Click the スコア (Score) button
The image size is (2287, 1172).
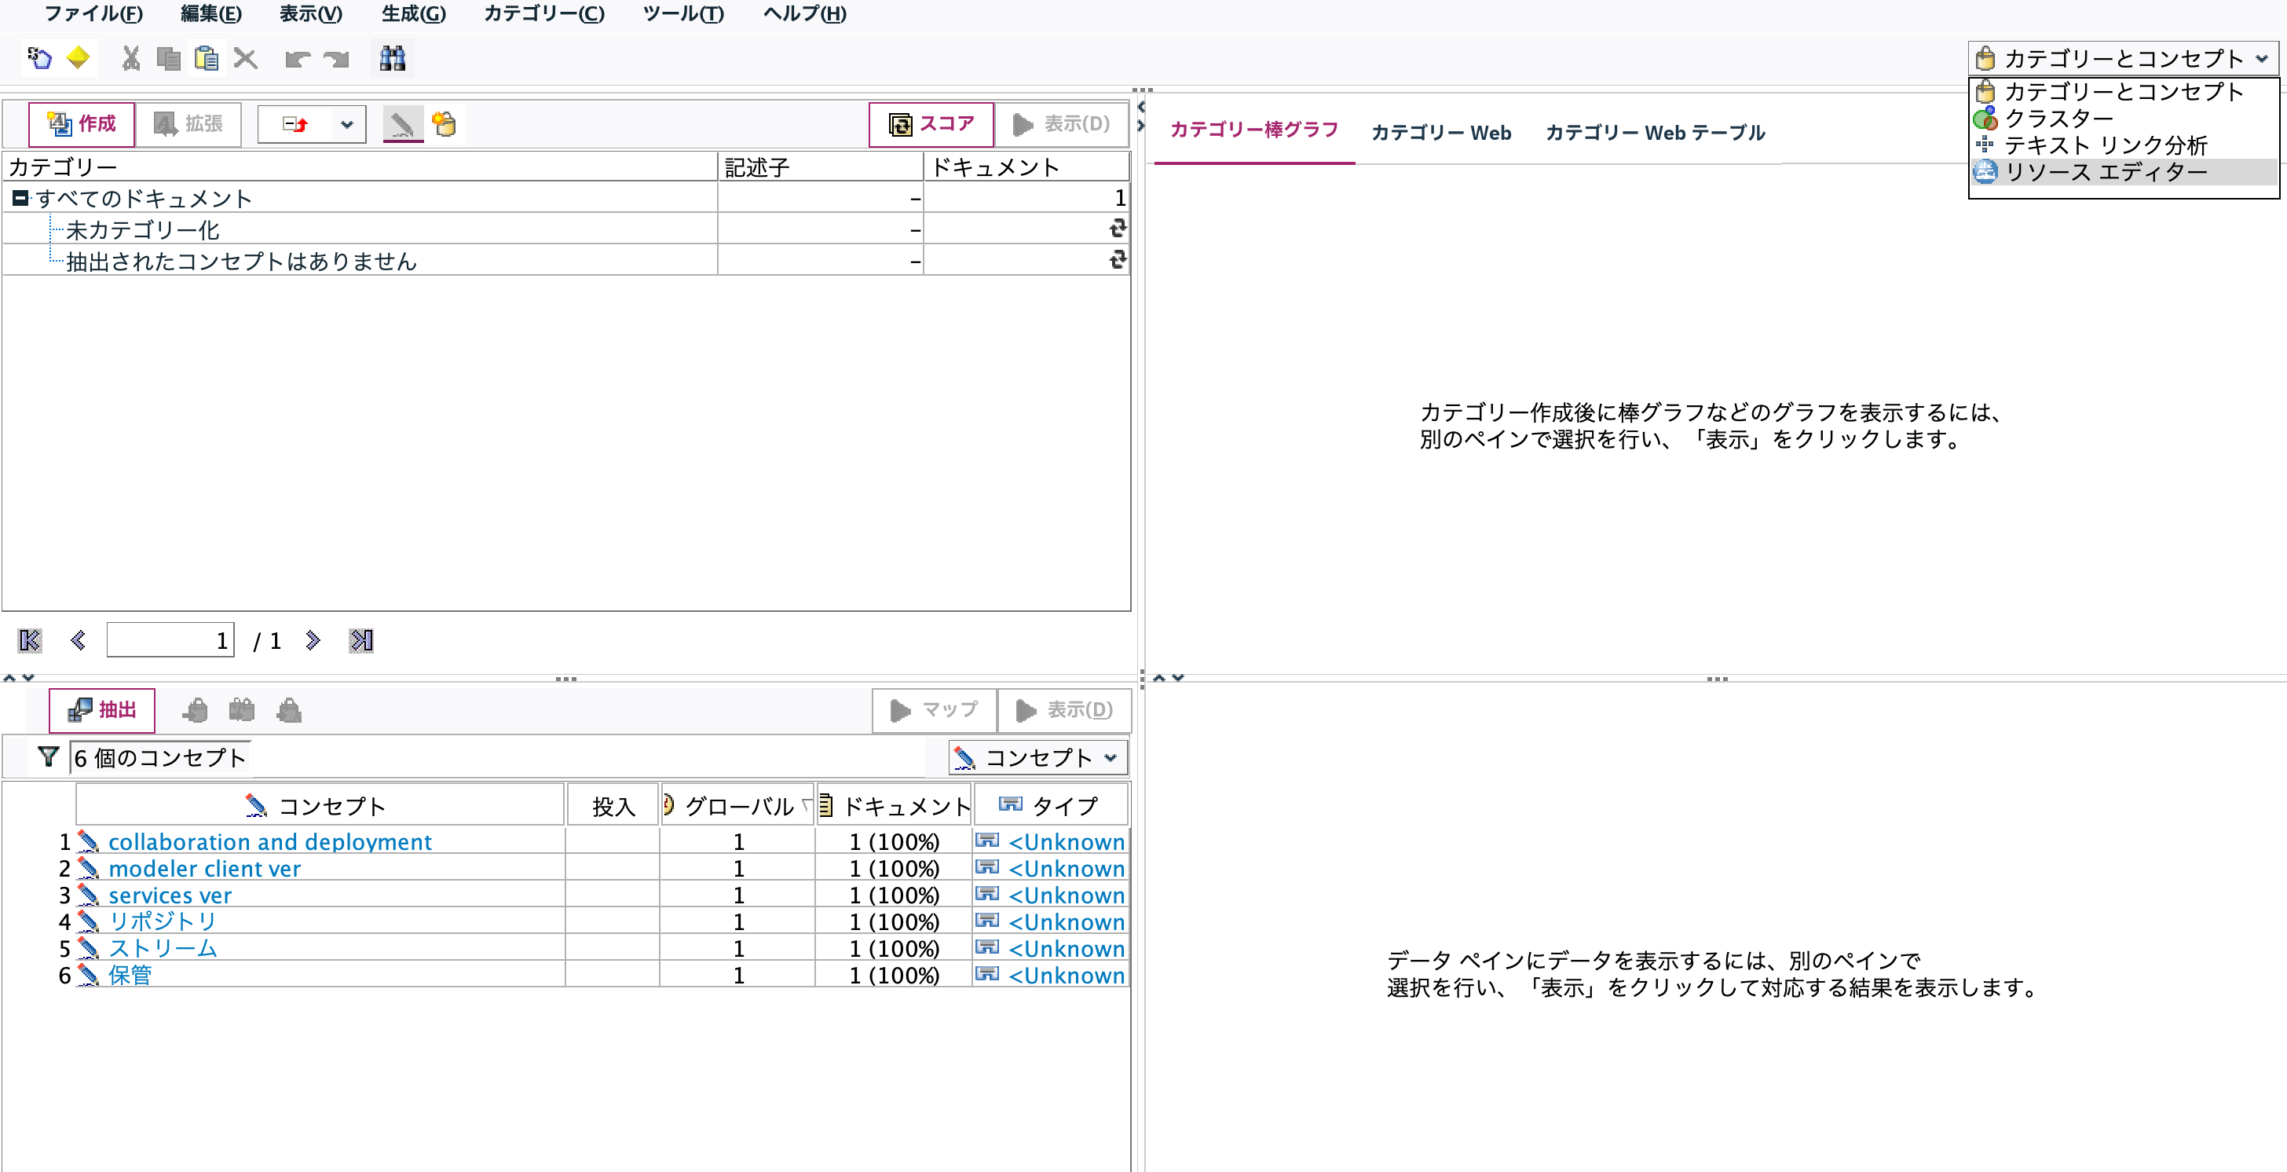(x=931, y=123)
